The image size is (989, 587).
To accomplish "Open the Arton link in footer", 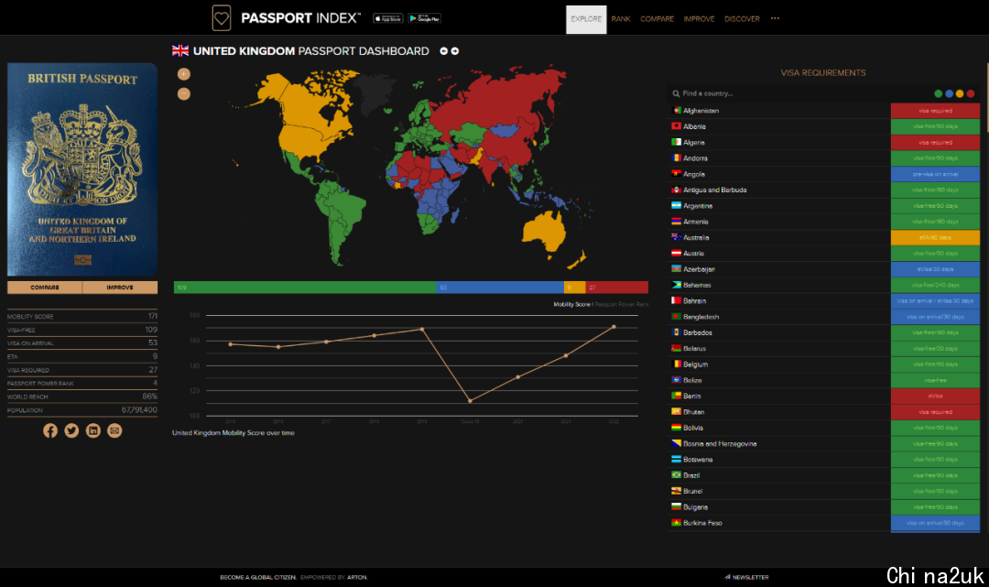I will [357, 577].
